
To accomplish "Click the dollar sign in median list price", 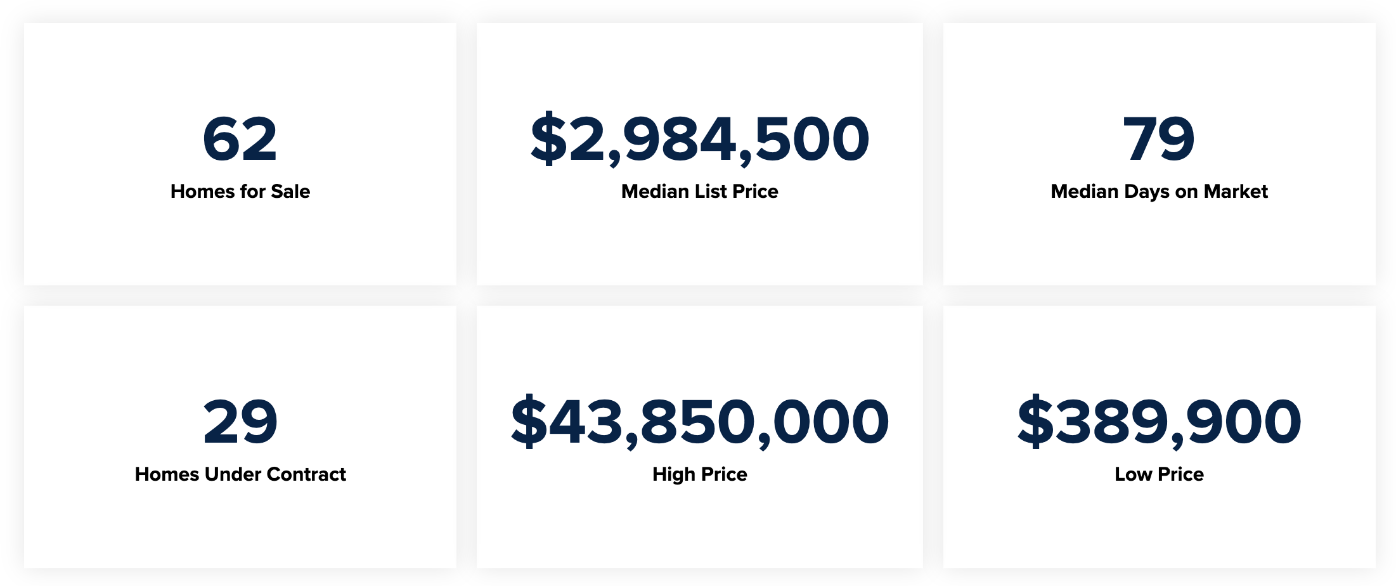I will tap(548, 139).
